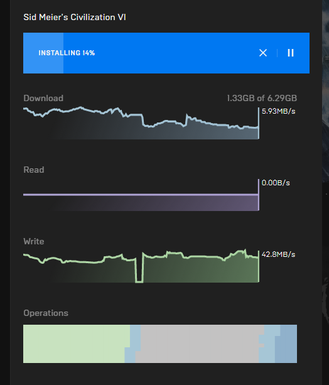Click the Download section label

43,98
